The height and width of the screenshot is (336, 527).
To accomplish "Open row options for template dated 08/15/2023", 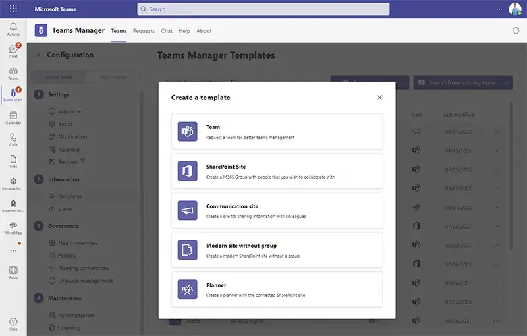I will [x=497, y=150].
